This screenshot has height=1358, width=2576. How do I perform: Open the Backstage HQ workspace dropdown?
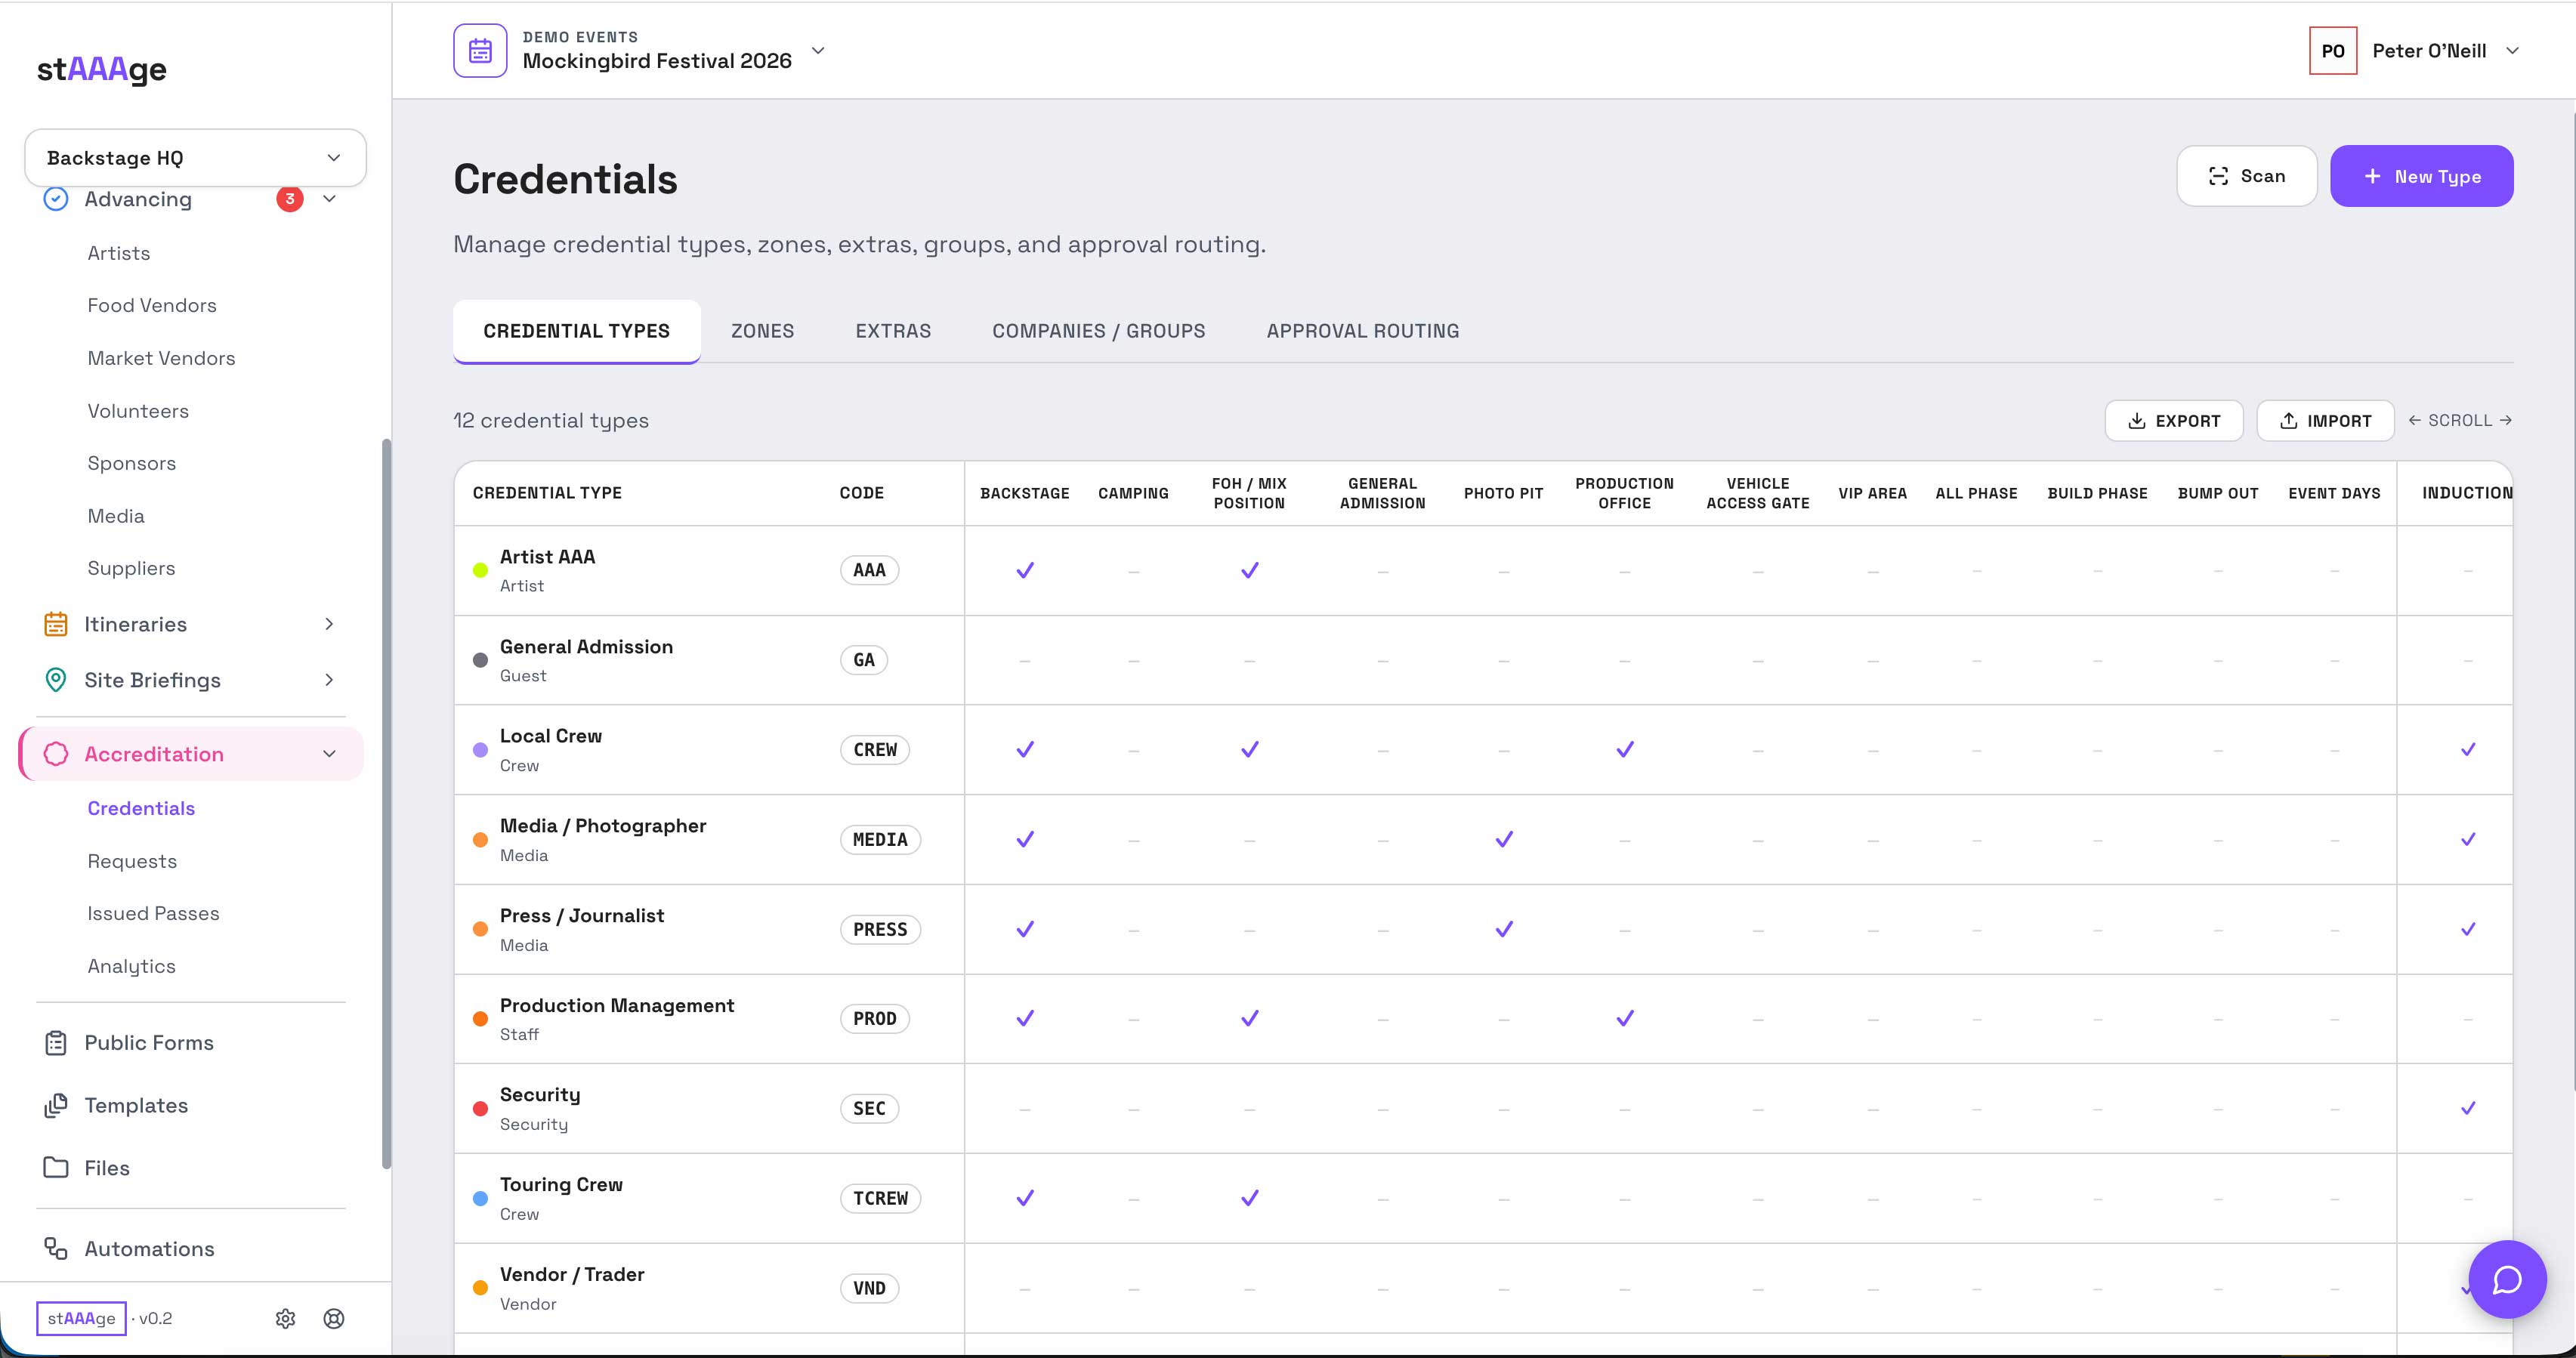tap(195, 157)
